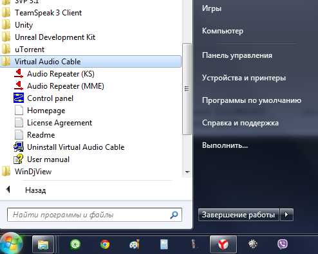
Task: Run Uninstall Virtual Audio Cable
Action: (69, 147)
